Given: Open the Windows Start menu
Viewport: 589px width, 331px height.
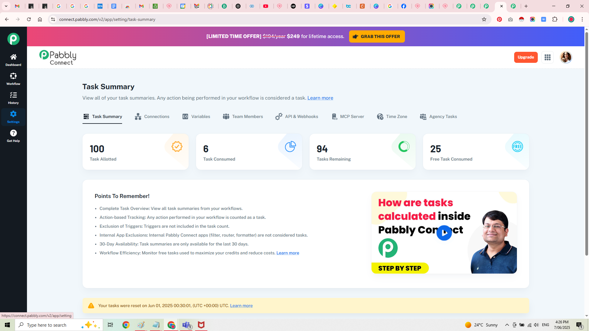Looking at the screenshot, I should click(7, 325).
